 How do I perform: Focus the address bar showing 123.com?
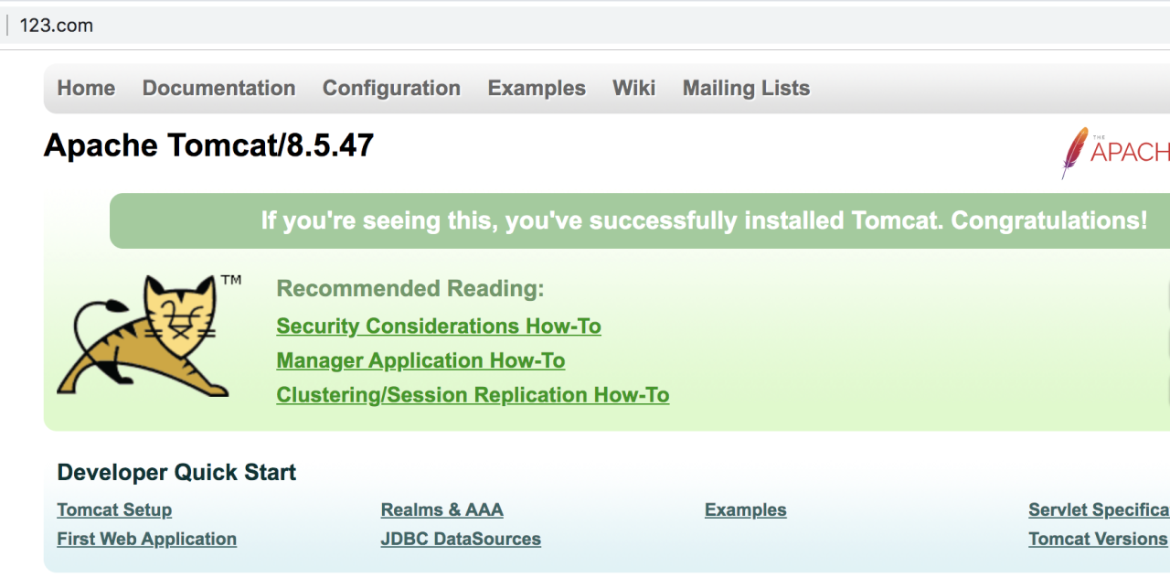pos(366,26)
